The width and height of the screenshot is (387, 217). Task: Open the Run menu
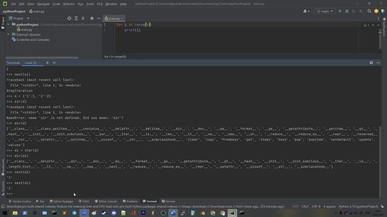tap(80, 4)
